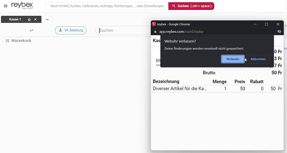Open the three-dots tab overflow menu
The width and height of the screenshot is (287, 153).
(47, 20)
